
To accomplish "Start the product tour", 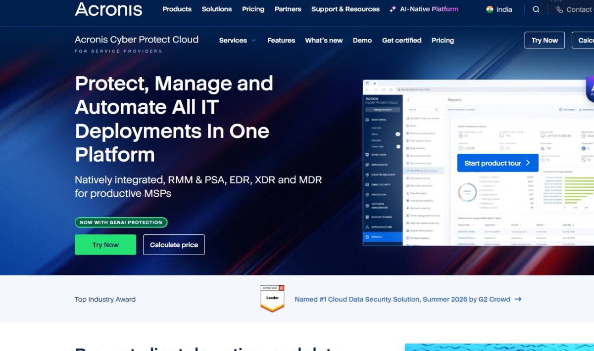I will click(x=498, y=163).
